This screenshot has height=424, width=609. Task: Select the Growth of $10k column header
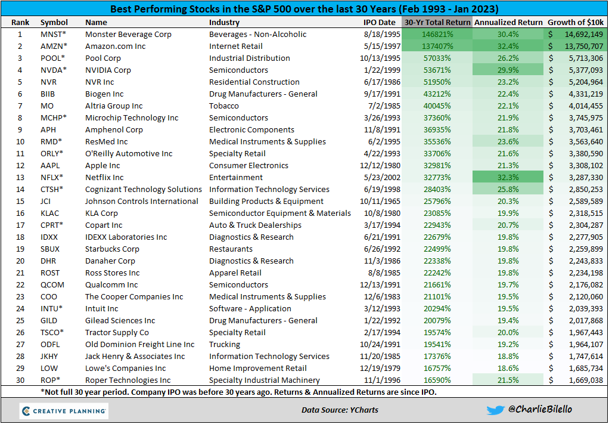tap(576, 22)
